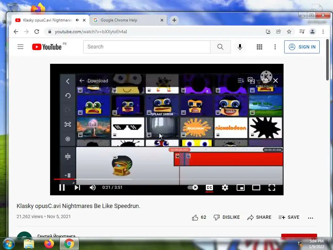333x250 pixels.
Task: Pause the video
Action: coord(62,187)
